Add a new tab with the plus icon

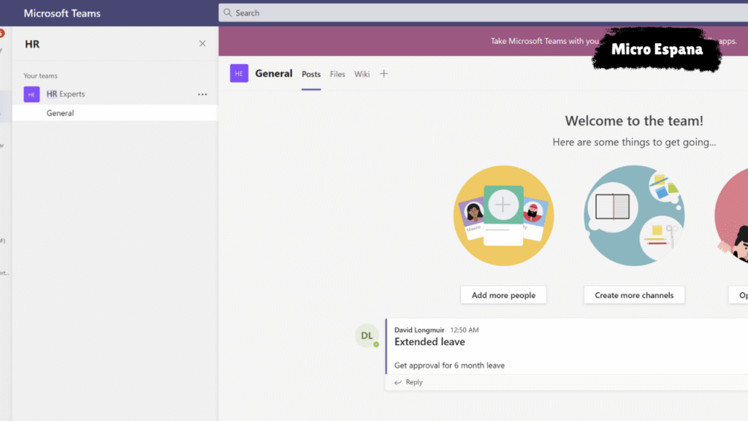[383, 74]
